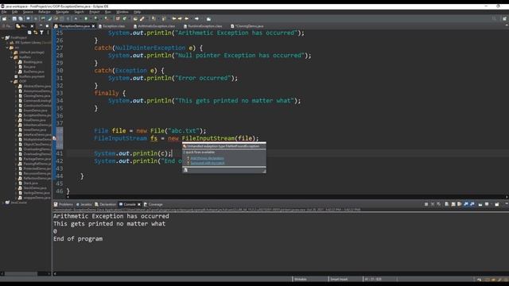
Task: Switch to Exception.class editor tab
Action: 113,26
